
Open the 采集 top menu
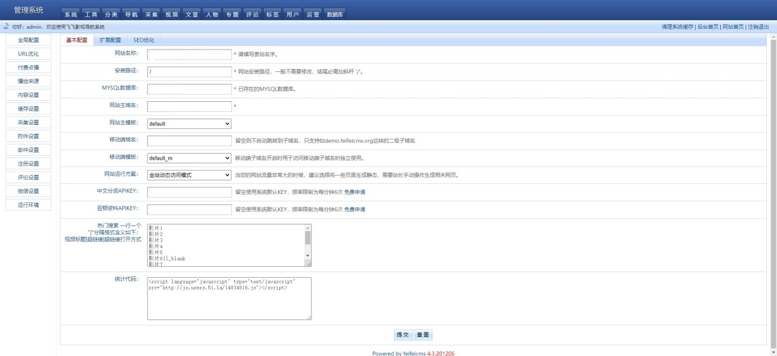152,15
